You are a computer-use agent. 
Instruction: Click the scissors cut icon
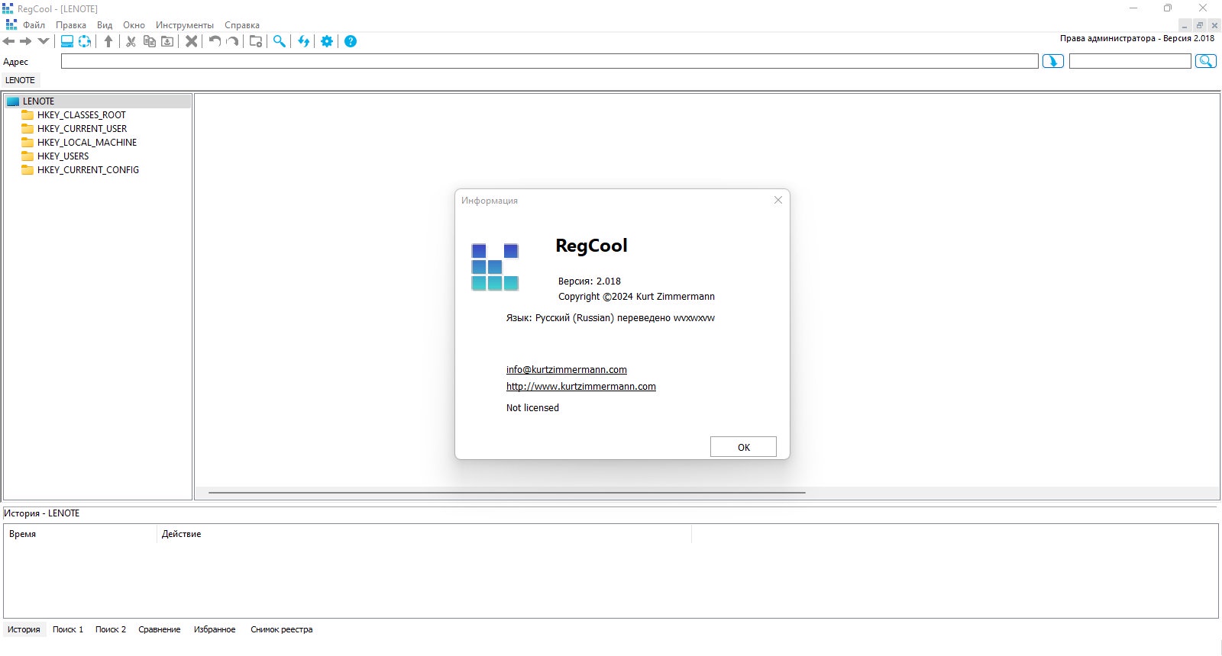[131, 41]
